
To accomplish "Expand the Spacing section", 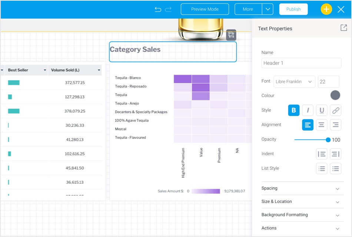I will pos(300,188).
